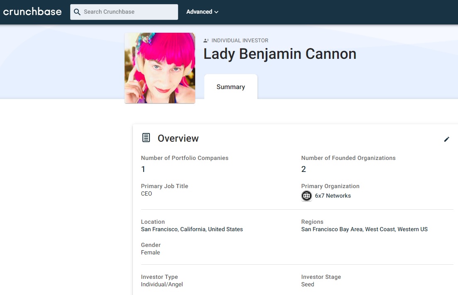Click the INDIVIDUAL INVESTOR label
Screen dimensions: 458x295
pyautogui.click(x=240, y=41)
